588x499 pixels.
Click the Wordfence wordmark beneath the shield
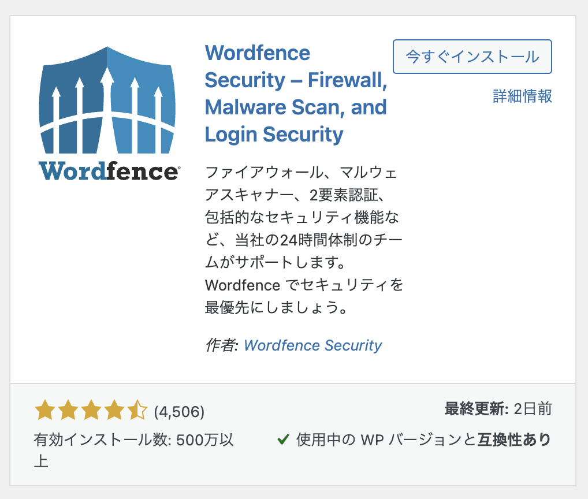(x=109, y=172)
